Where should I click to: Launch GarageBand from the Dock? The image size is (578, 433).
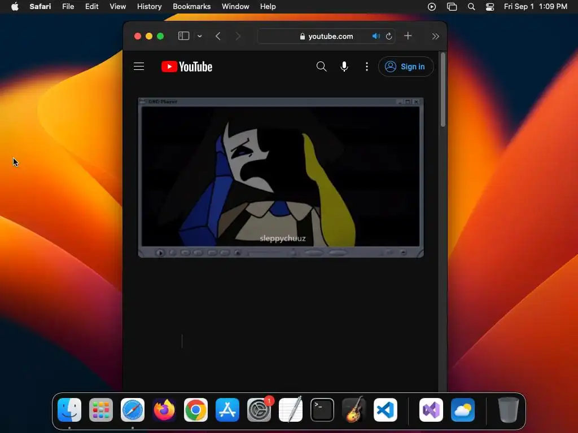pos(354,410)
